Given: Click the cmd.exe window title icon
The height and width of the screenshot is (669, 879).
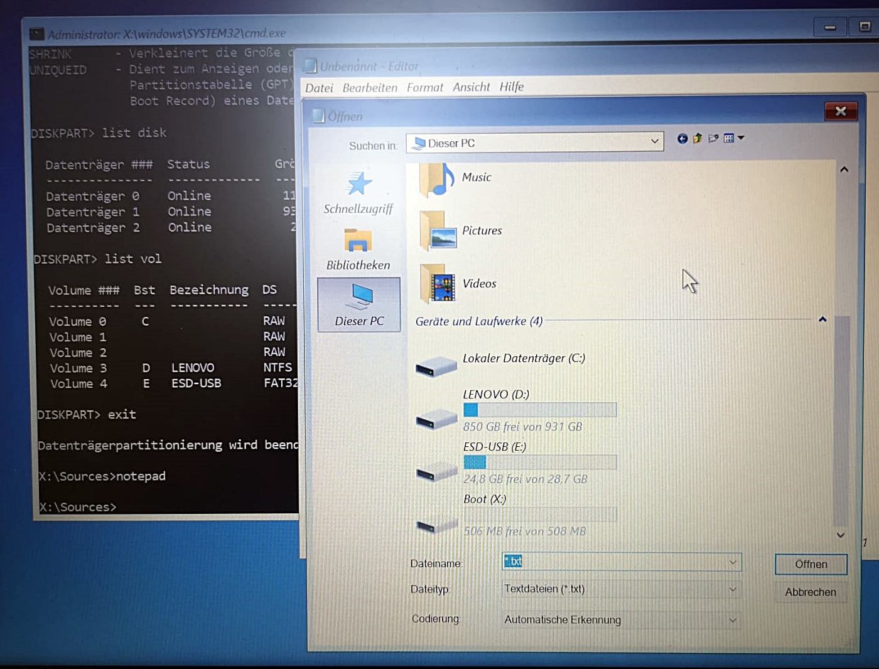Looking at the screenshot, I should (x=37, y=34).
